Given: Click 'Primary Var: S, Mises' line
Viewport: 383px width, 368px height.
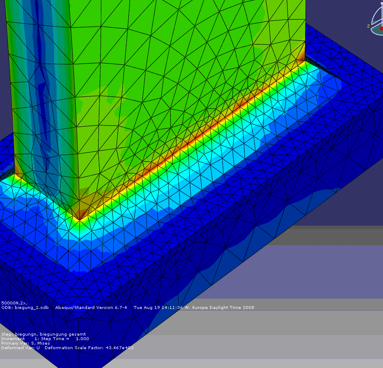Looking at the screenshot, I should click(25, 343).
